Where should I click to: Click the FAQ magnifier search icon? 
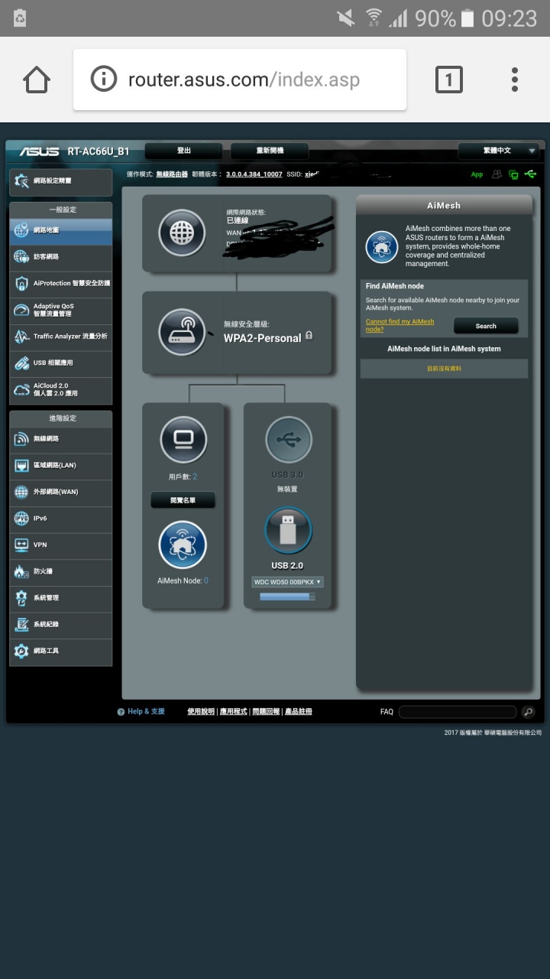point(529,712)
